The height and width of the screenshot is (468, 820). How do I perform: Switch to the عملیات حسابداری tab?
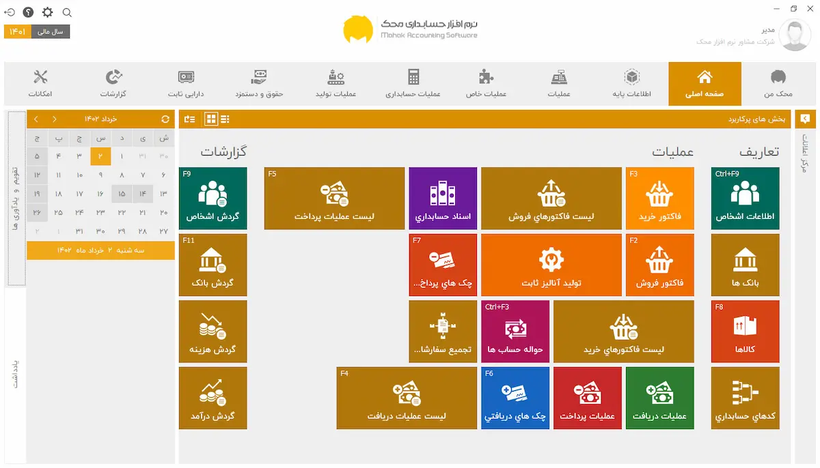(x=413, y=83)
